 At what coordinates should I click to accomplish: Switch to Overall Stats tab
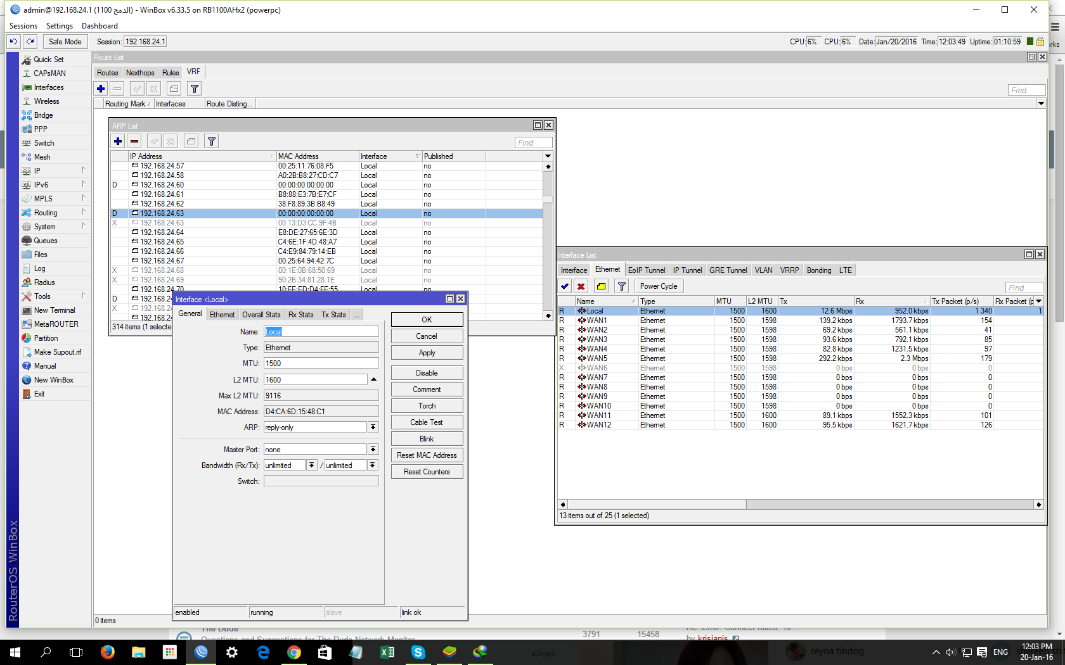coord(261,315)
